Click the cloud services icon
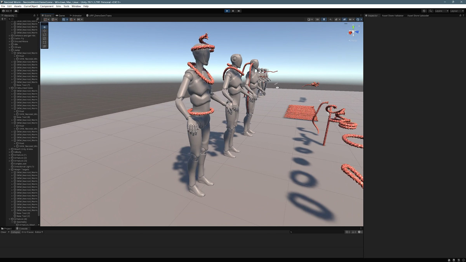The height and width of the screenshot is (262, 466). coord(16,11)
